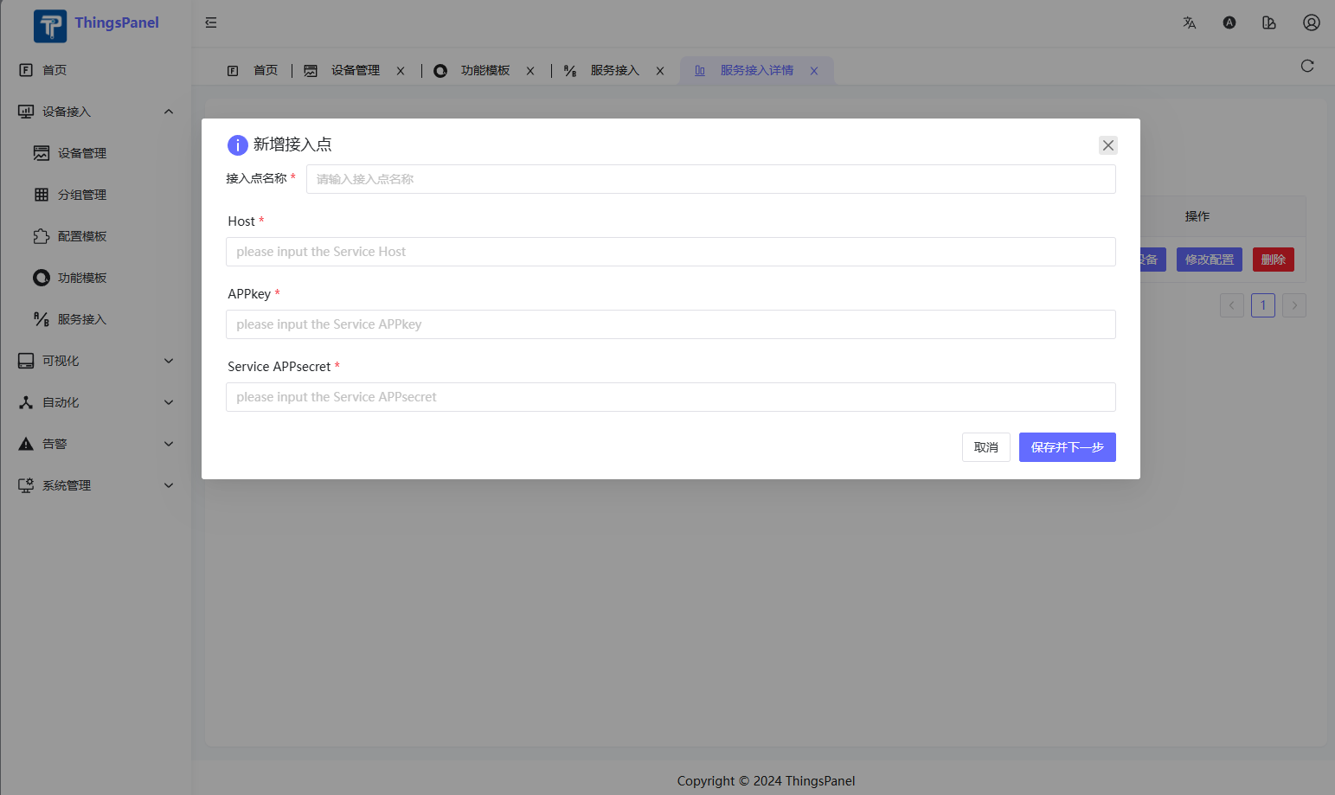Open 配置模板 in the sidebar

tap(82, 236)
